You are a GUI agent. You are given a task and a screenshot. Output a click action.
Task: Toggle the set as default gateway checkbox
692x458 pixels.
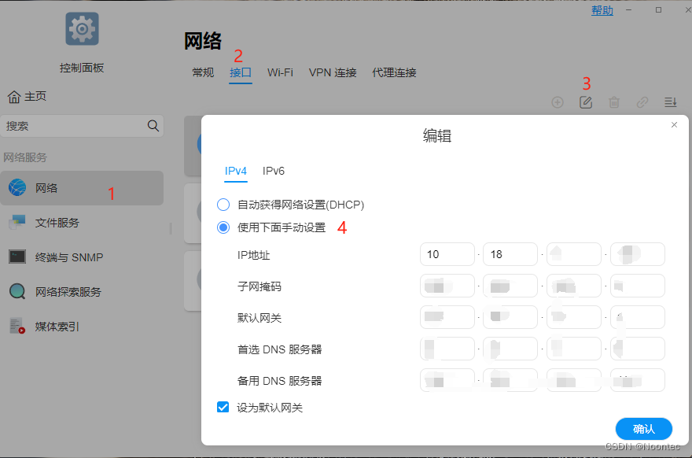(x=223, y=408)
